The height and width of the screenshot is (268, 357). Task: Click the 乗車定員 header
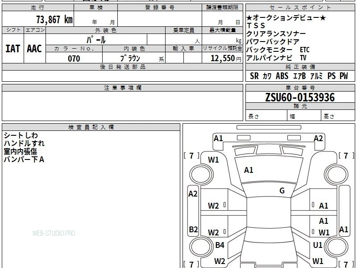tap(183, 30)
